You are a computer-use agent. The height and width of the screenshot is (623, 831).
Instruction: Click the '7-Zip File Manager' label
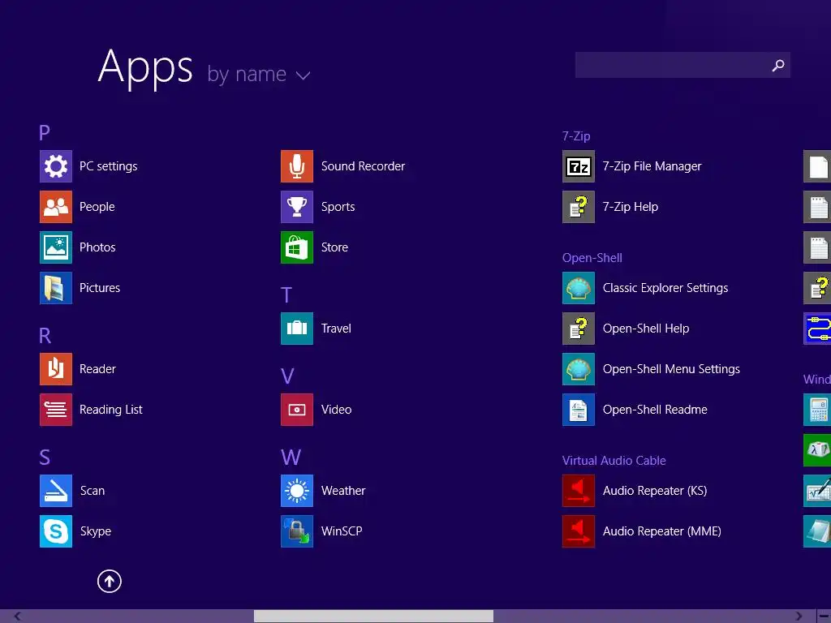tap(652, 166)
